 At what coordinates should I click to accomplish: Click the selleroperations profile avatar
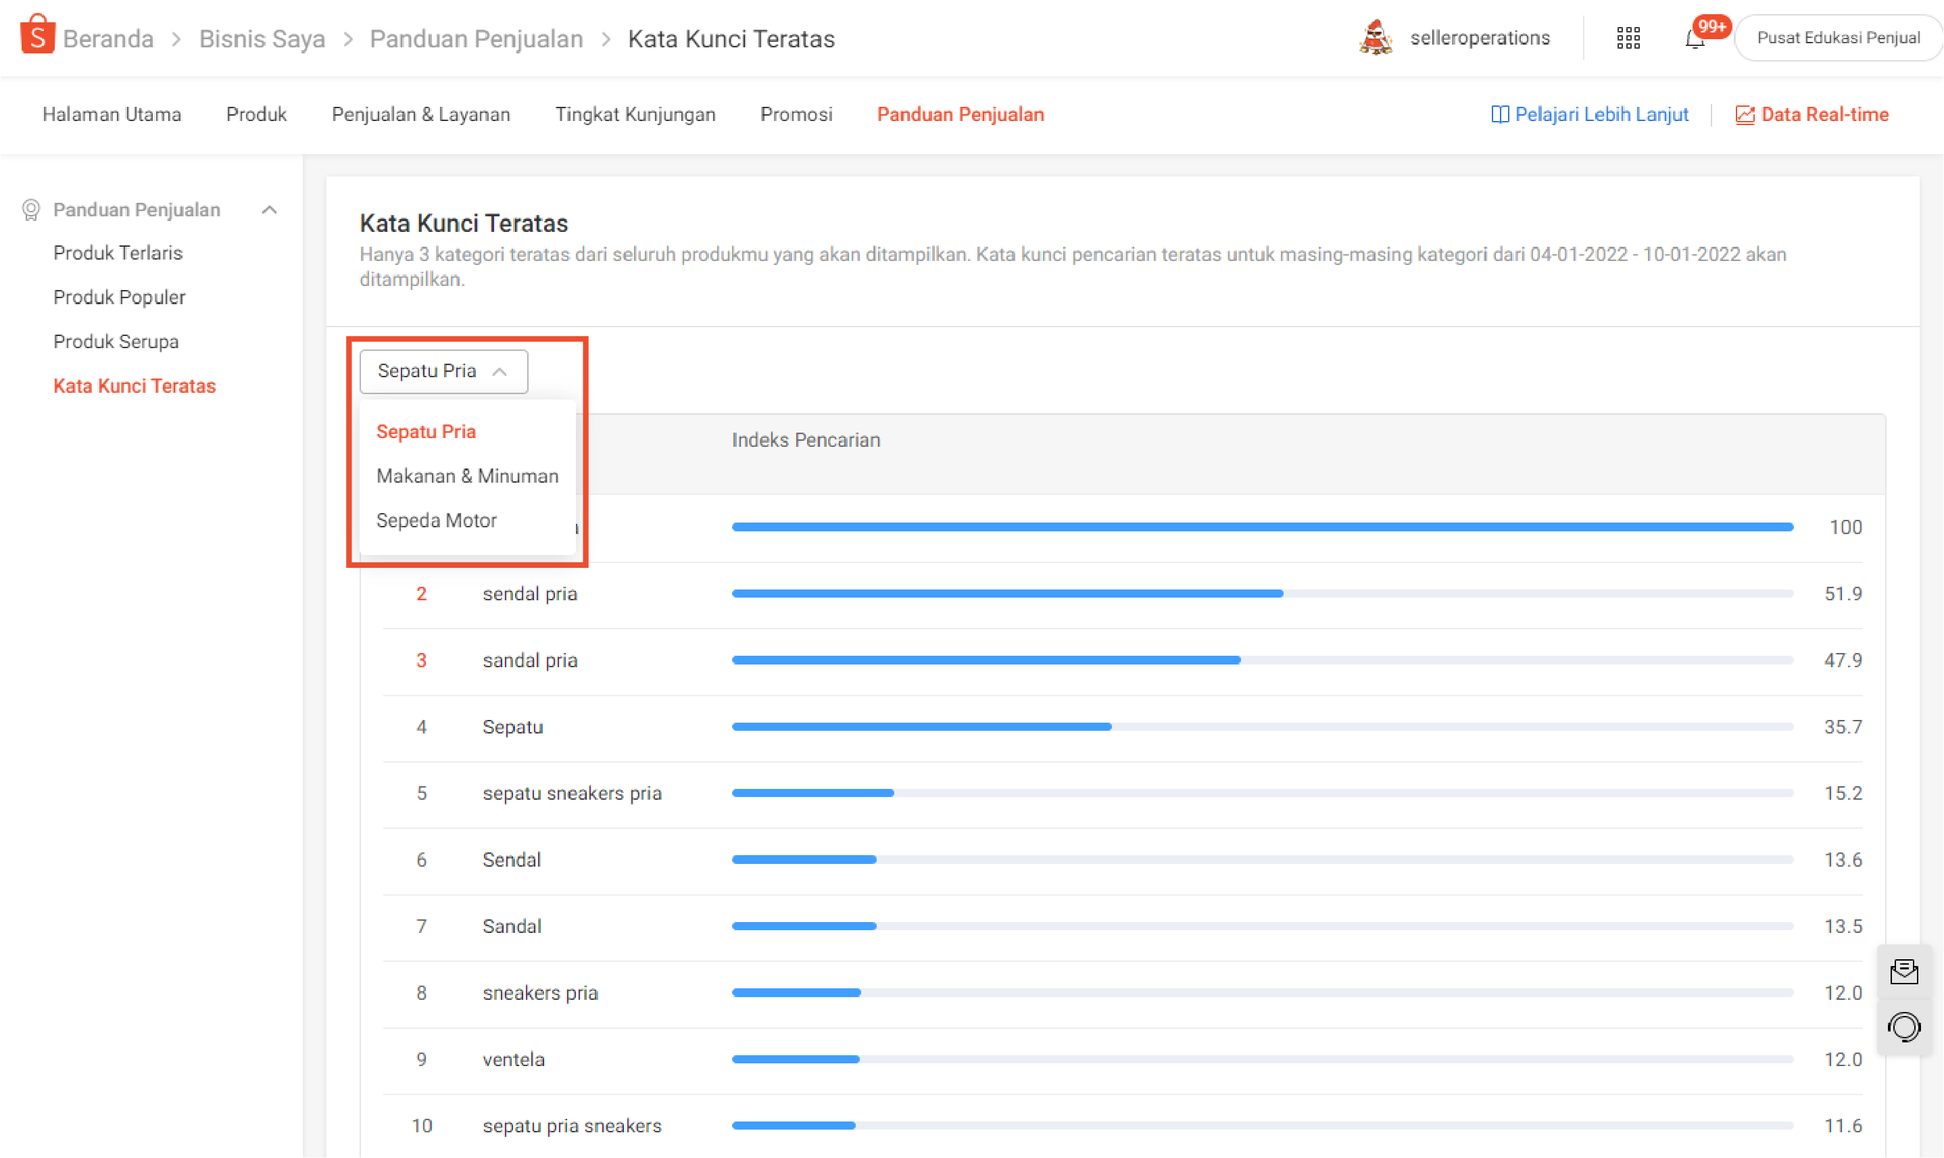[x=1376, y=37]
